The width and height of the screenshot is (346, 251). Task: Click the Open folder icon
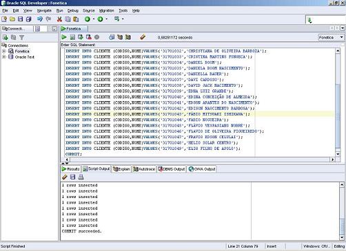click(x=12, y=19)
